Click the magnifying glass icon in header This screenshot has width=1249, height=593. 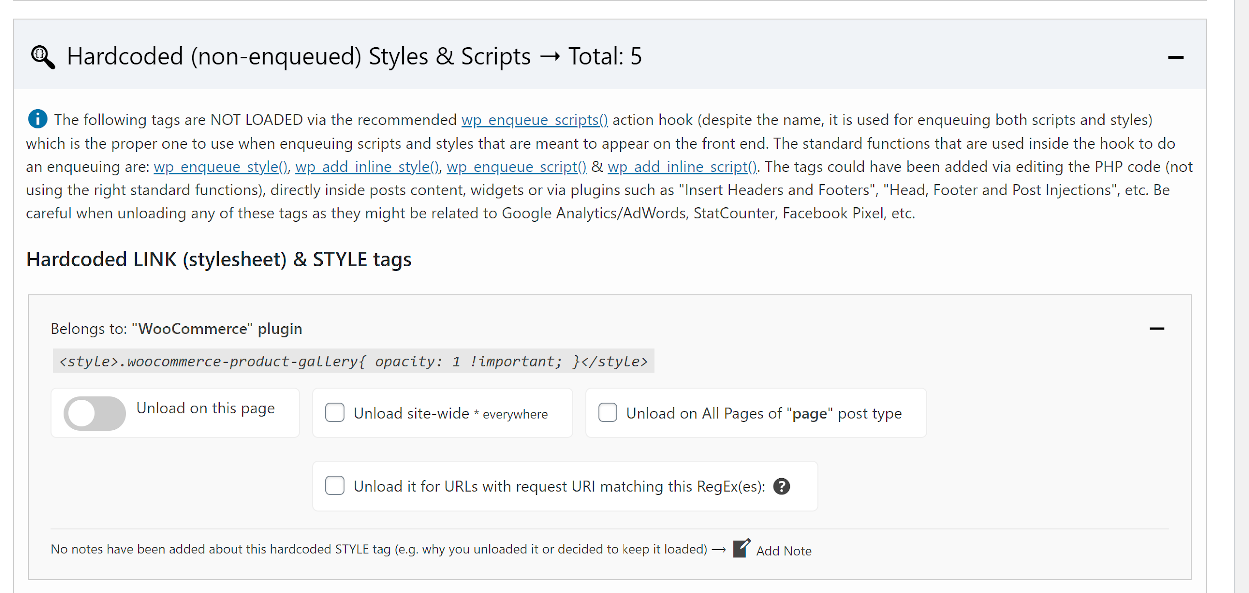(x=43, y=57)
